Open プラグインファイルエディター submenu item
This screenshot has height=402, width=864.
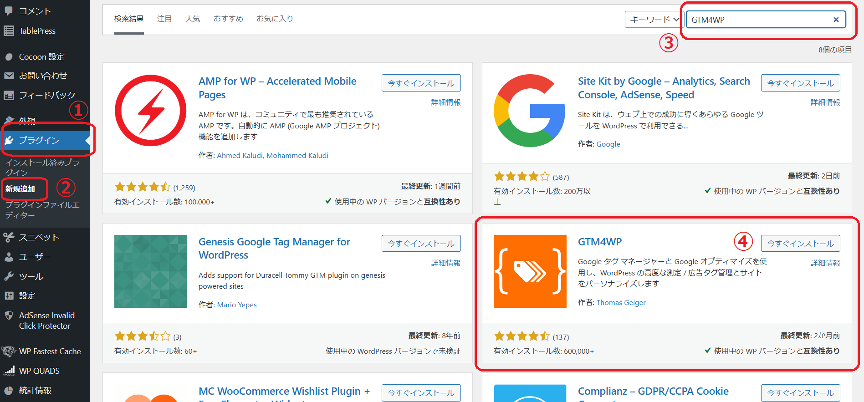(x=42, y=210)
